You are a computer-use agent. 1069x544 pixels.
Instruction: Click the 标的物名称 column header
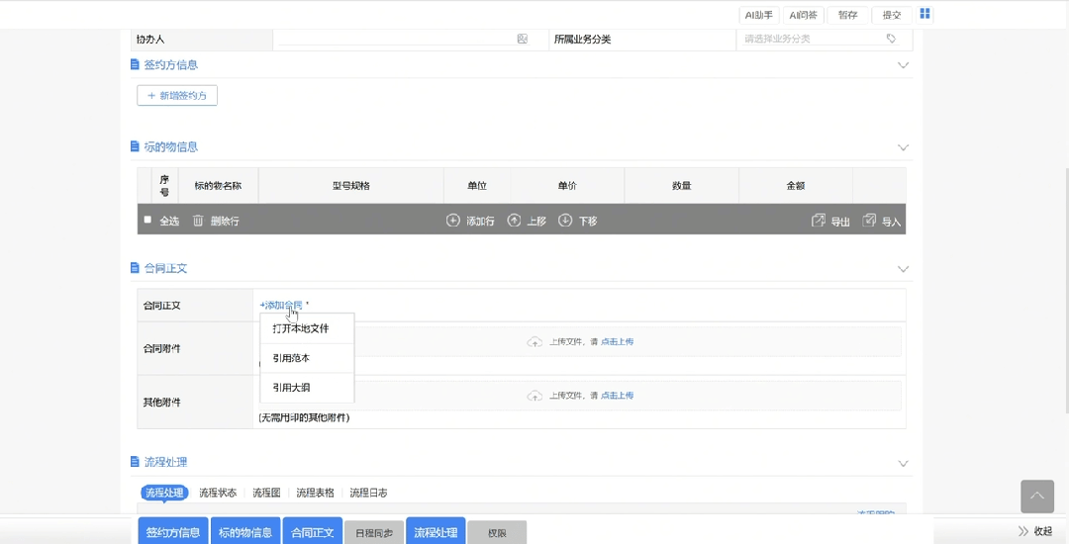(x=218, y=185)
